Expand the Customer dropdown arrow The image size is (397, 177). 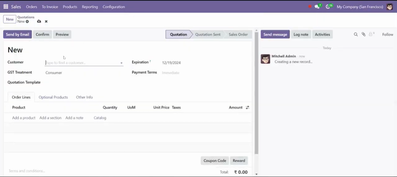(121, 63)
